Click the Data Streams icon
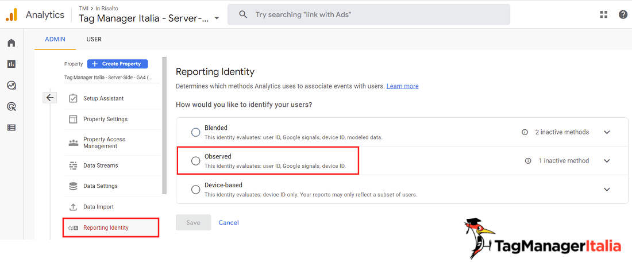The height and width of the screenshot is (270, 632). (x=73, y=165)
